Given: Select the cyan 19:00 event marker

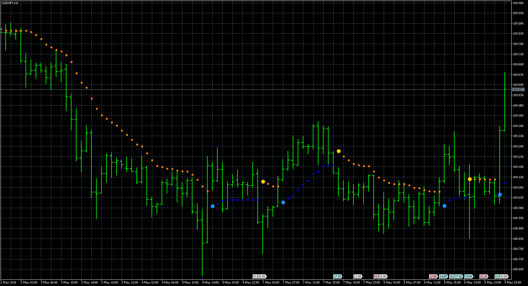Looking at the screenshot, I should click(x=469, y=277).
